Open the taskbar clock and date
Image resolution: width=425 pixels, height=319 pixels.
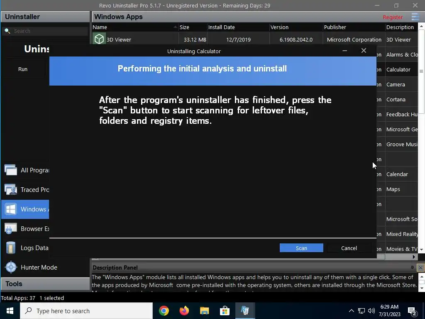389,311
